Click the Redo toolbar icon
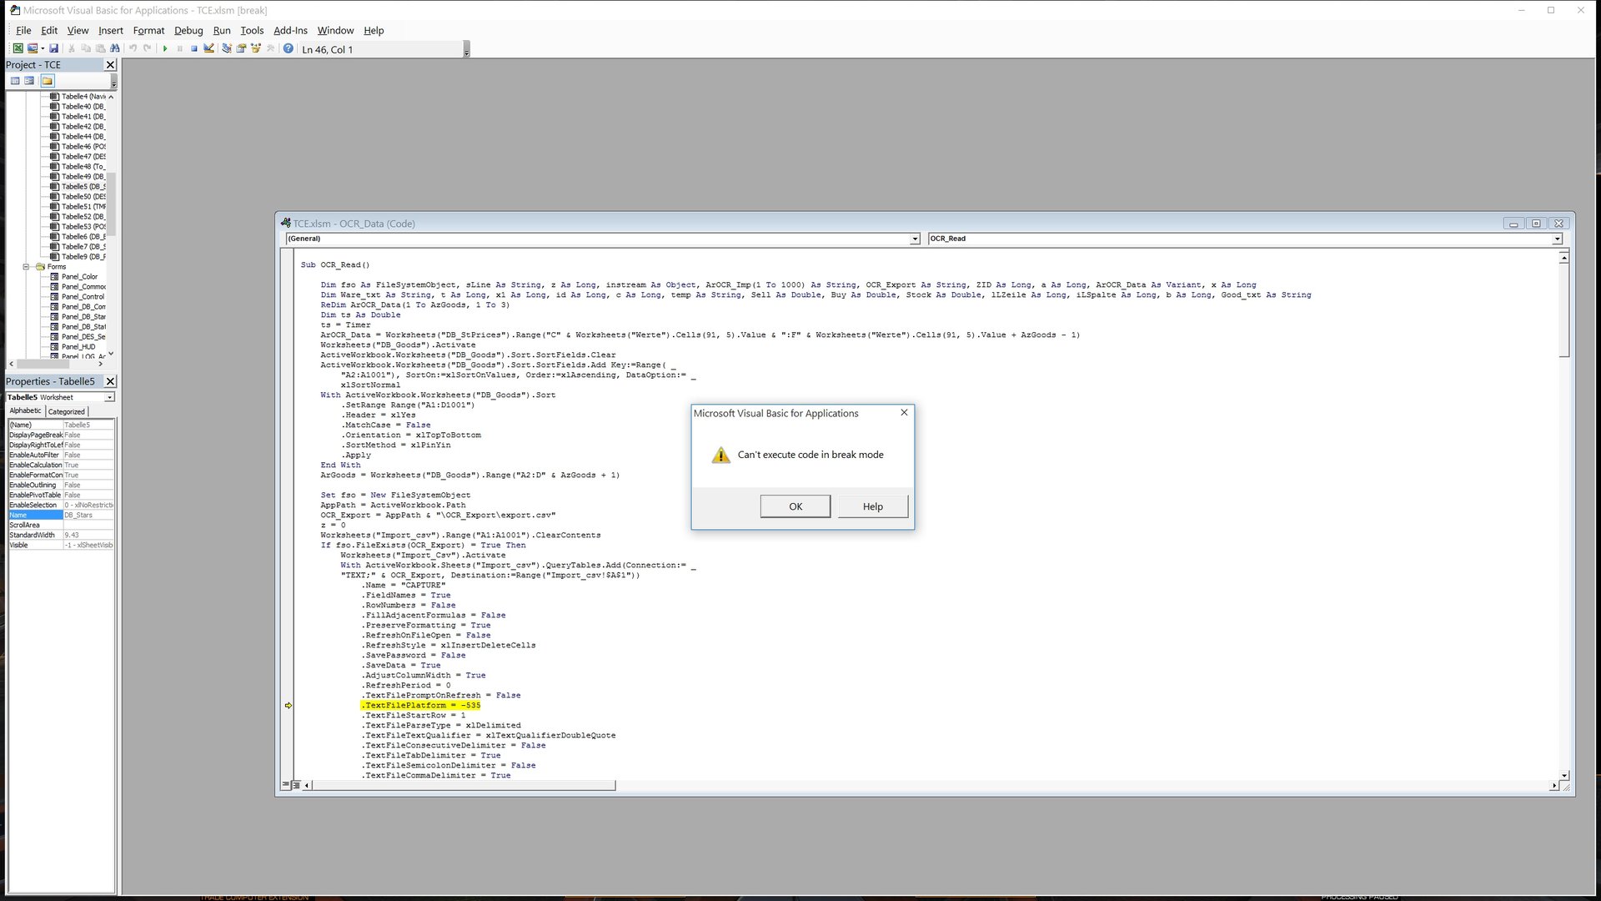Screen dimensions: 1601x901 click(147, 48)
